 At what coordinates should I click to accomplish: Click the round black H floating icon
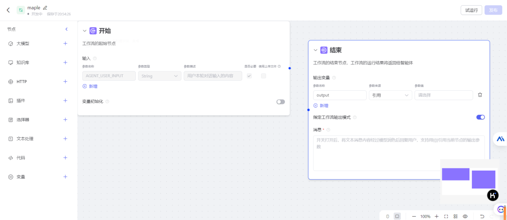click(x=493, y=196)
